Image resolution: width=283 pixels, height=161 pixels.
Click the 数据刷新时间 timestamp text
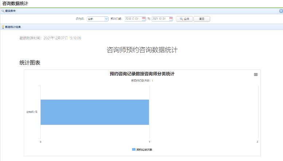click(x=50, y=38)
